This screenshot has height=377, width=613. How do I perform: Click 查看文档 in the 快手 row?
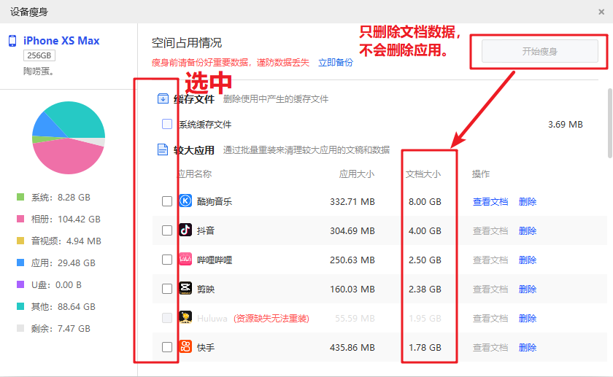pyautogui.click(x=490, y=347)
